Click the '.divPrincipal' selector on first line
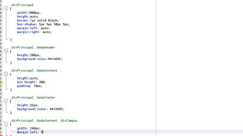Image resolution: width=243 pixels, height=136 pixels. tap(22, 5)
